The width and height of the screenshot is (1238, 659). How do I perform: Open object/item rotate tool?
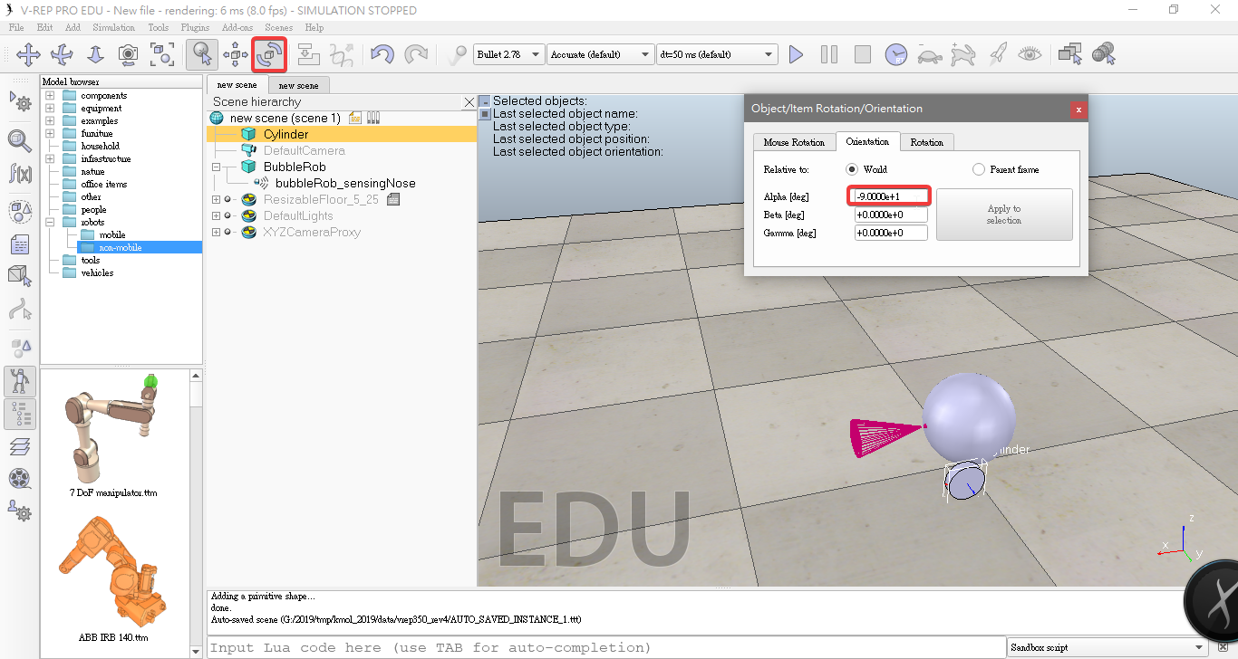click(x=269, y=54)
